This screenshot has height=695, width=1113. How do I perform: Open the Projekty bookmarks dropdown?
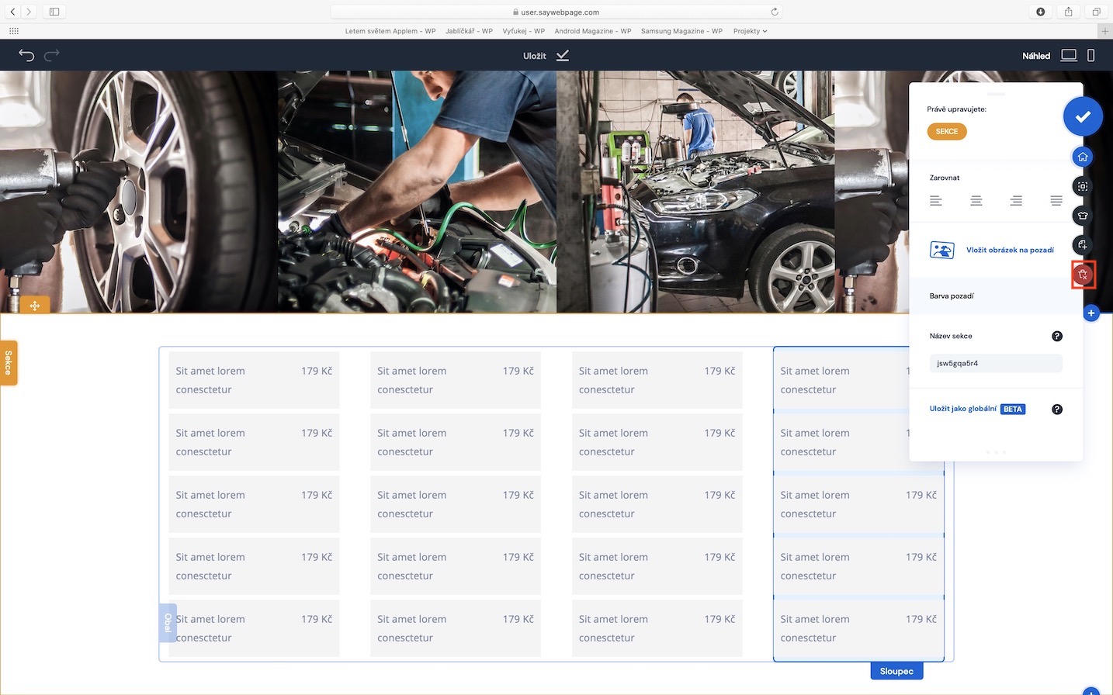click(x=750, y=31)
